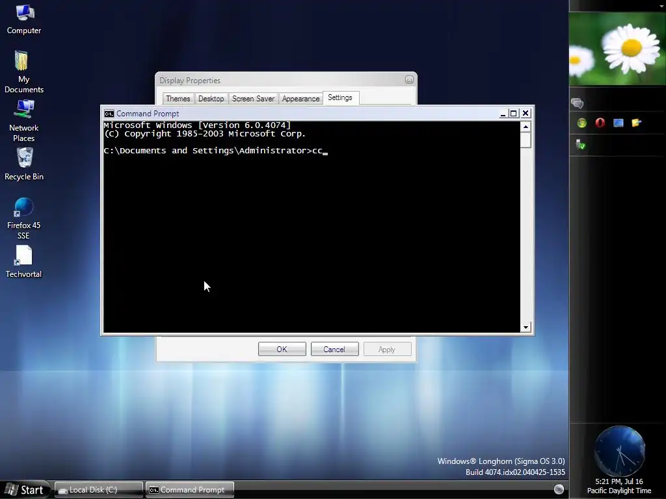Click the round tray icon on taskbar

(x=559, y=489)
